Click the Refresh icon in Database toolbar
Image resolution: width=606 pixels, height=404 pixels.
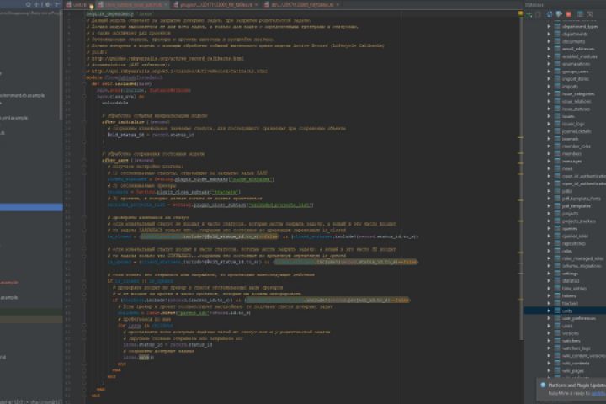tap(549, 14)
